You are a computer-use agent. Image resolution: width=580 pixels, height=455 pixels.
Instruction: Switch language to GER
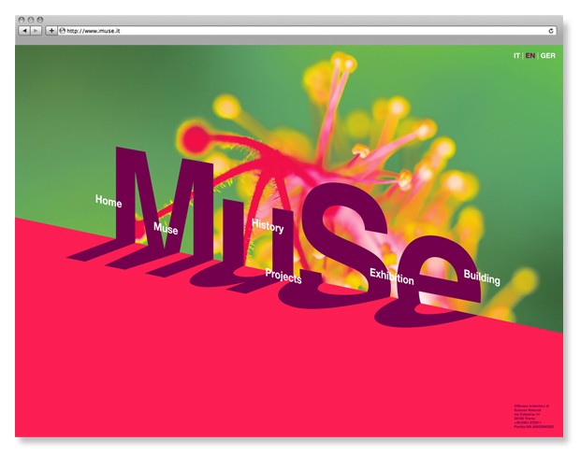pos(548,56)
